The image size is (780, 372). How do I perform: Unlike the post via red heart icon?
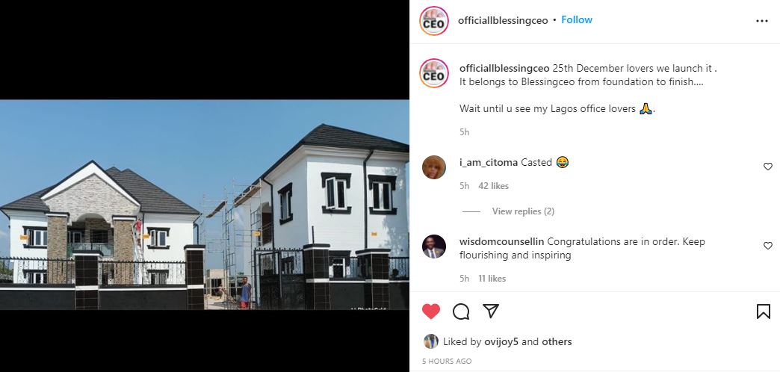point(431,311)
